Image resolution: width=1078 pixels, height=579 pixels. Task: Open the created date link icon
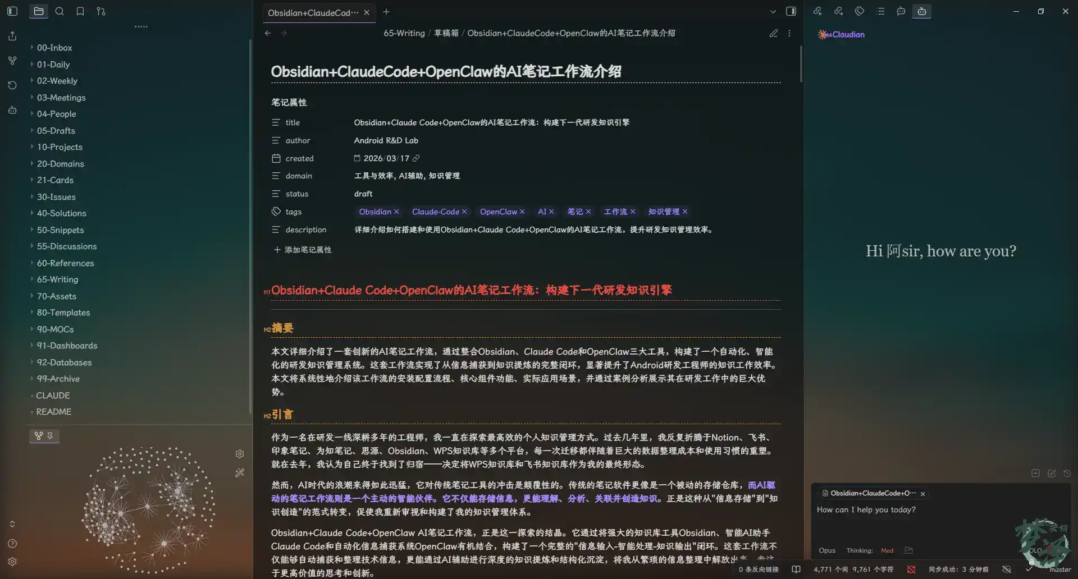[x=416, y=158]
